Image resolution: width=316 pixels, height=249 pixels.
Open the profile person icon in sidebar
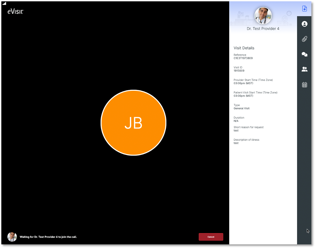304,24
